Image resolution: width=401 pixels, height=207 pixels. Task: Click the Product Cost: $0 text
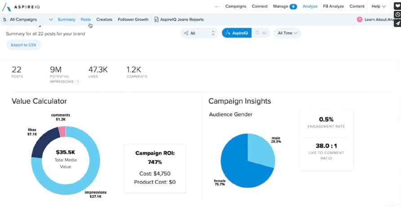155,182
